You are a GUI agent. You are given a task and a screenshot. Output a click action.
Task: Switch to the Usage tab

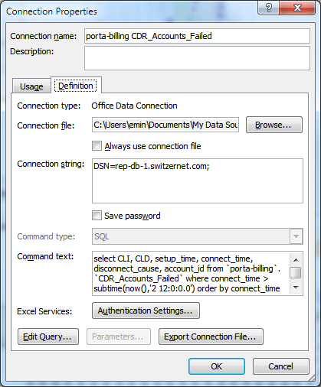[x=31, y=86]
